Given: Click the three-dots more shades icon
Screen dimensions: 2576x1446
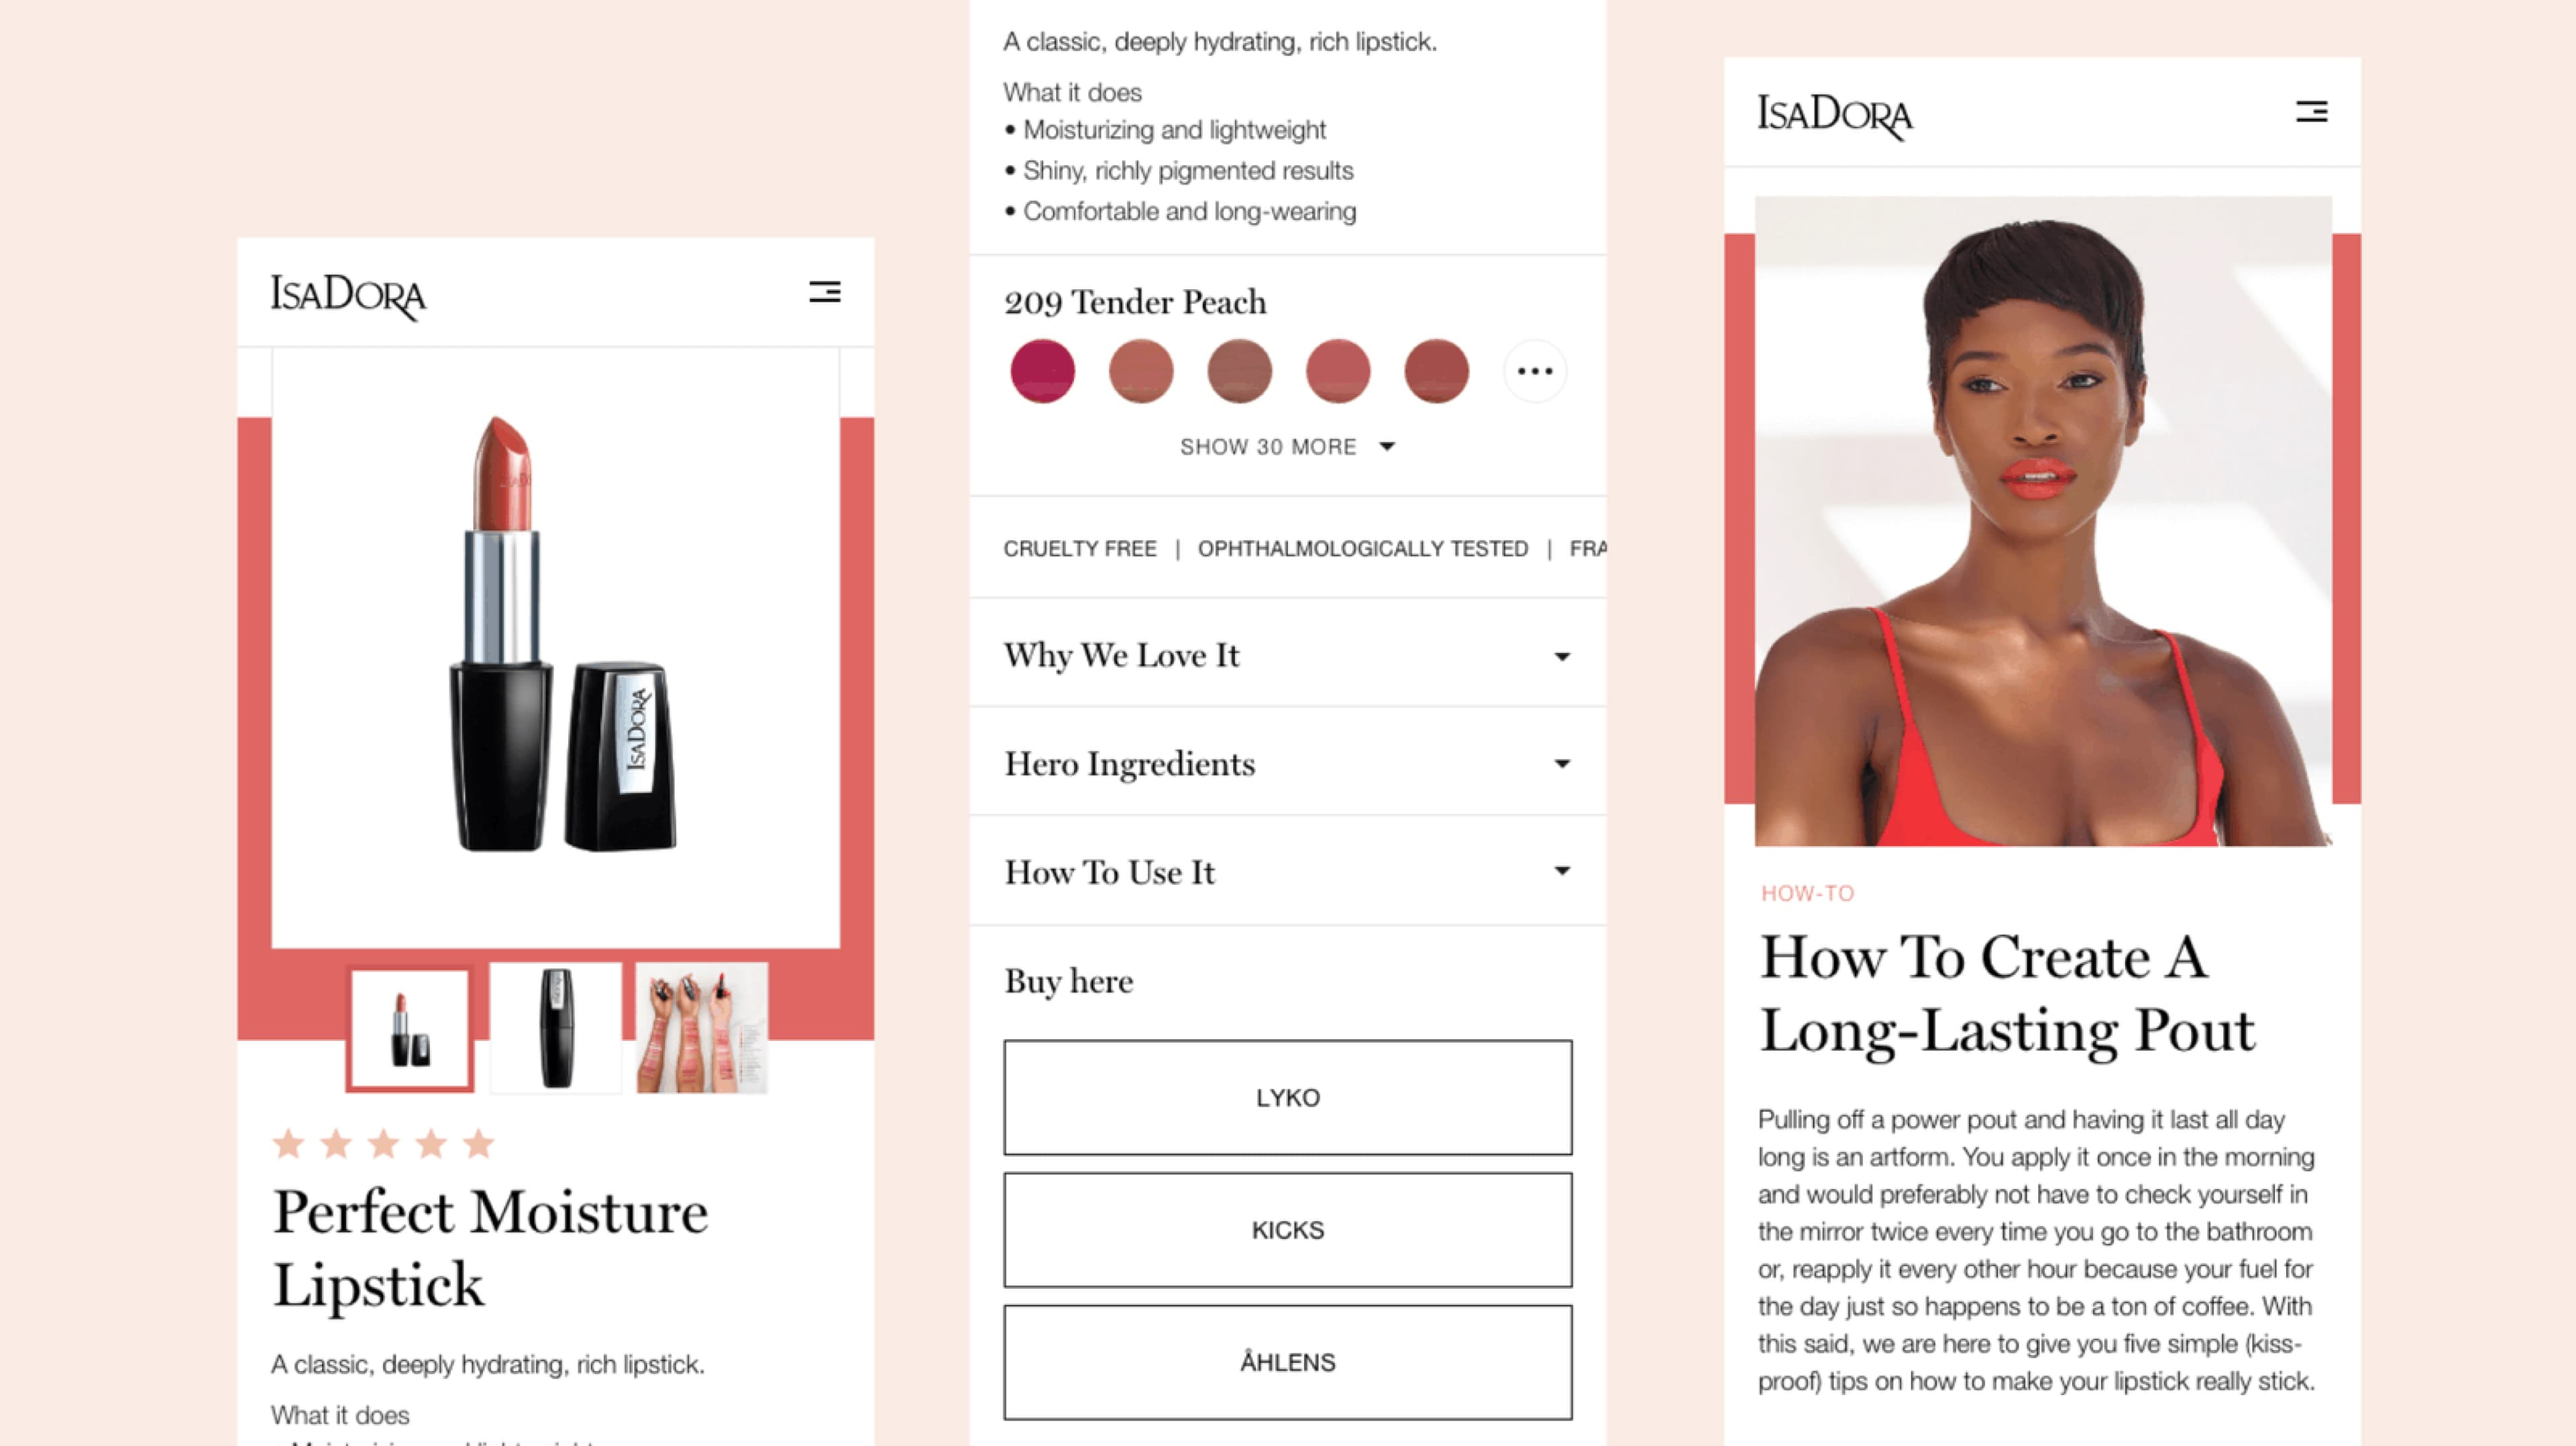Looking at the screenshot, I should tap(1534, 371).
